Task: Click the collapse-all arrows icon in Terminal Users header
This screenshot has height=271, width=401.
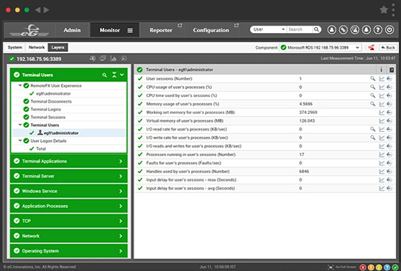Action: [x=114, y=75]
